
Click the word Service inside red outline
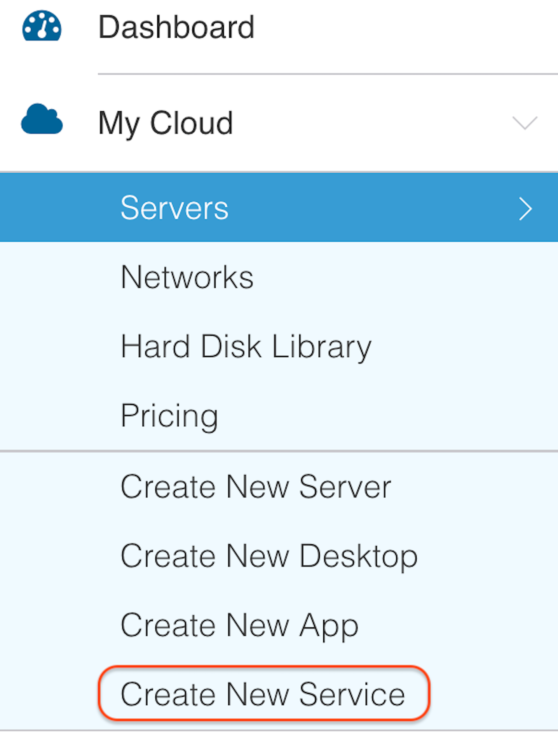coord(352,694)
